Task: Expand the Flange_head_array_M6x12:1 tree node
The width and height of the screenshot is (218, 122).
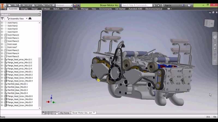Action: tap(2, 59)
